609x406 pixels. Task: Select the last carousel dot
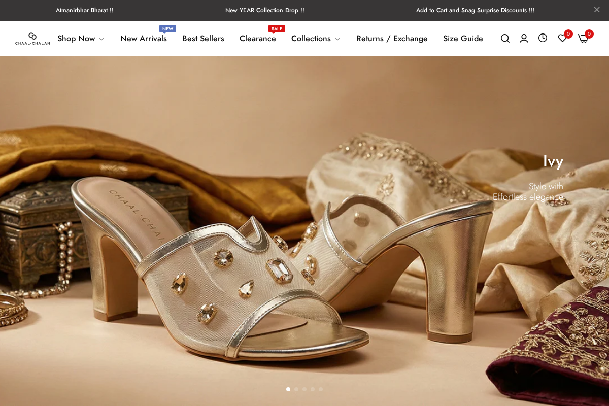click(x=321, y=389)
